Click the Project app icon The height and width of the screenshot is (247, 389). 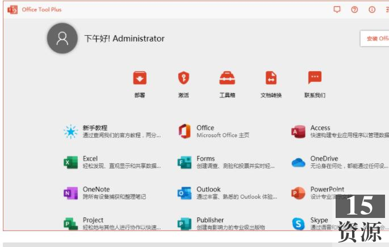click(x=71, y=224)
